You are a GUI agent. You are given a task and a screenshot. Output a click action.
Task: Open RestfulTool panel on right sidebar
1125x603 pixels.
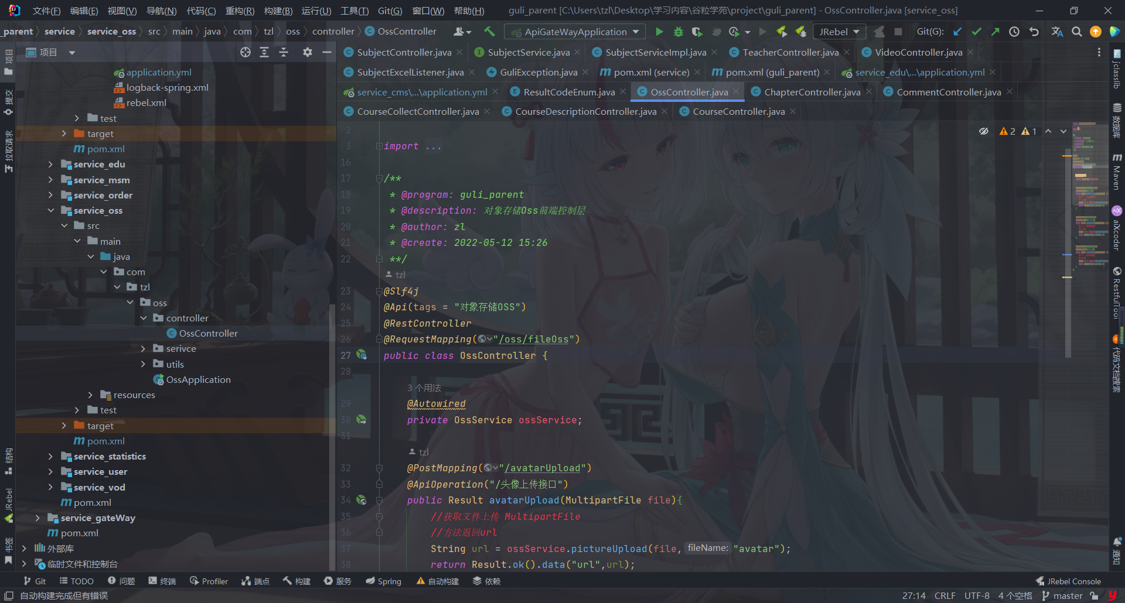(1117, 293)
